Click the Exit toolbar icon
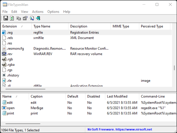The height and width of the screenshot is (133, 177). pyautogui.click(x=38, y=18)
